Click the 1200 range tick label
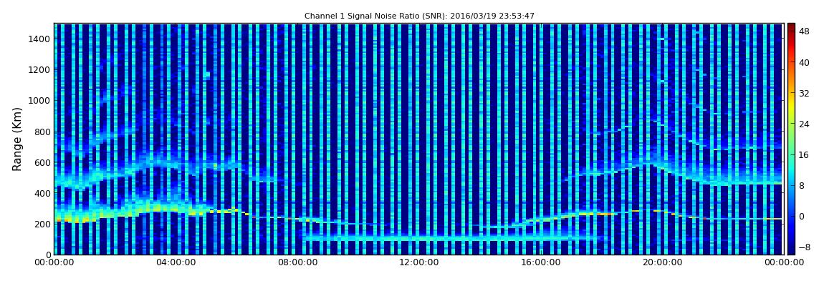Viewport: 824px width, 291px height. pos(39,70)
